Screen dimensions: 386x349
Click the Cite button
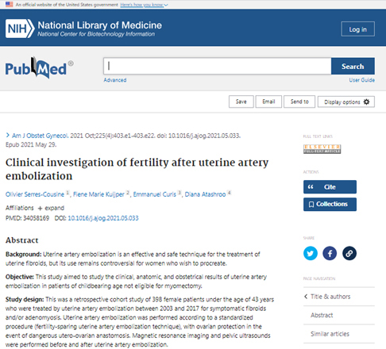330,187
